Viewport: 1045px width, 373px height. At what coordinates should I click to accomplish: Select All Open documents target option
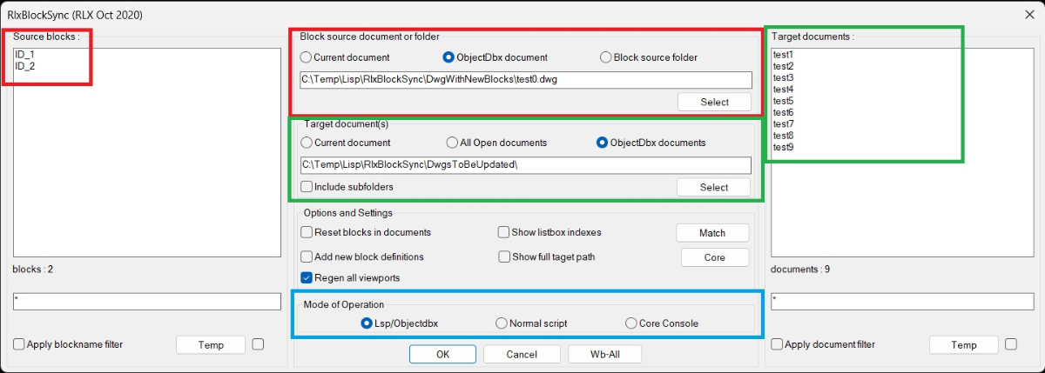[453, 143]
